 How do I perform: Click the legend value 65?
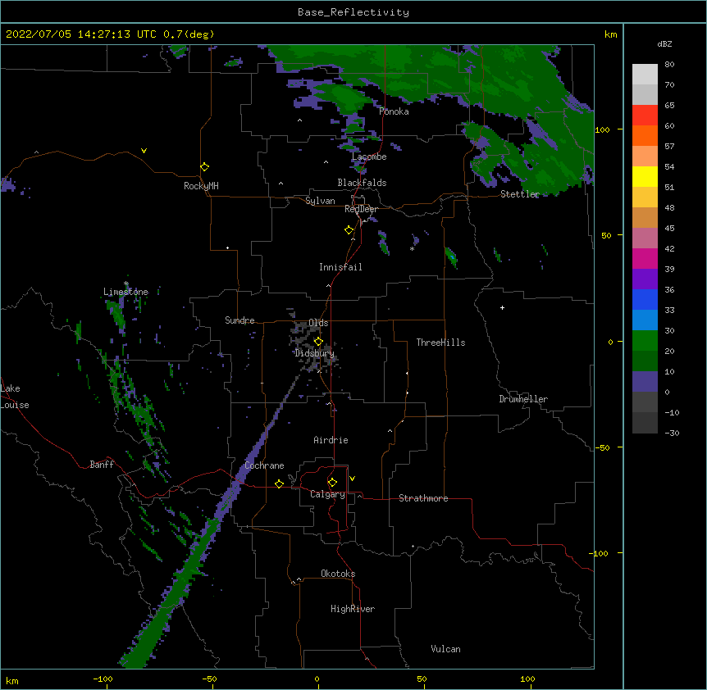pyautogui.click(x=669, y=105)
